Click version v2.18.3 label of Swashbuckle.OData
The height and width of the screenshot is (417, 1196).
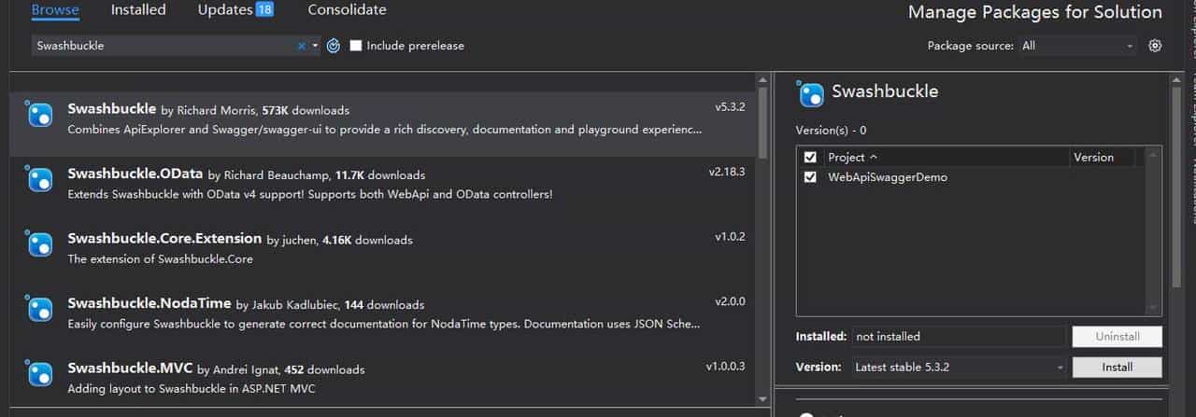pyautogui.click(x=727, y=172)
